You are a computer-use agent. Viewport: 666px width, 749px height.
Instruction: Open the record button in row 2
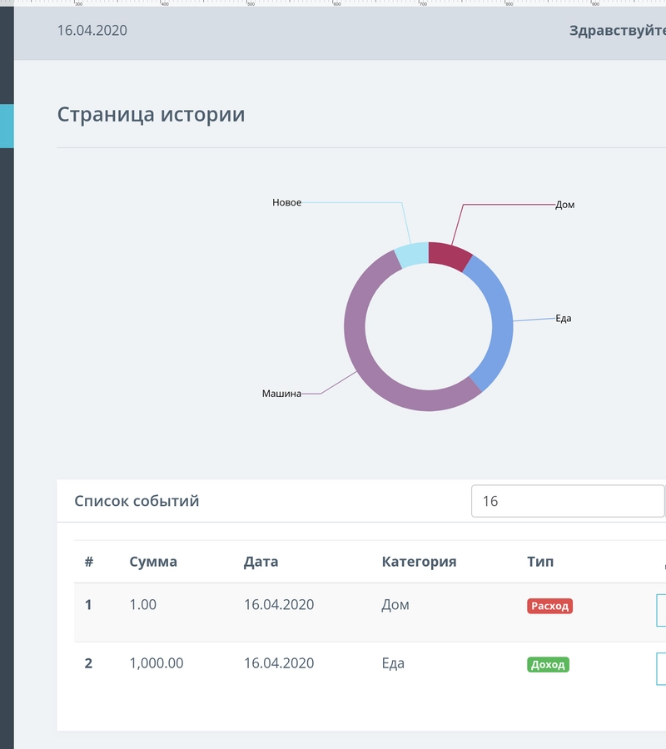[x=661, y=667]
